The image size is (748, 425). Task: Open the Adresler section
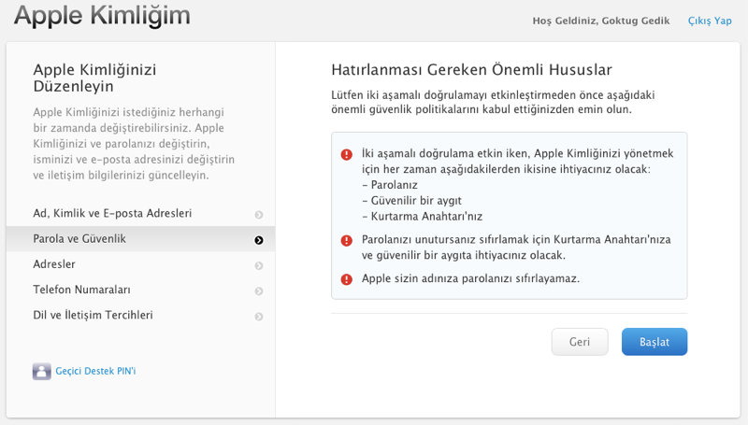(54, 264)
